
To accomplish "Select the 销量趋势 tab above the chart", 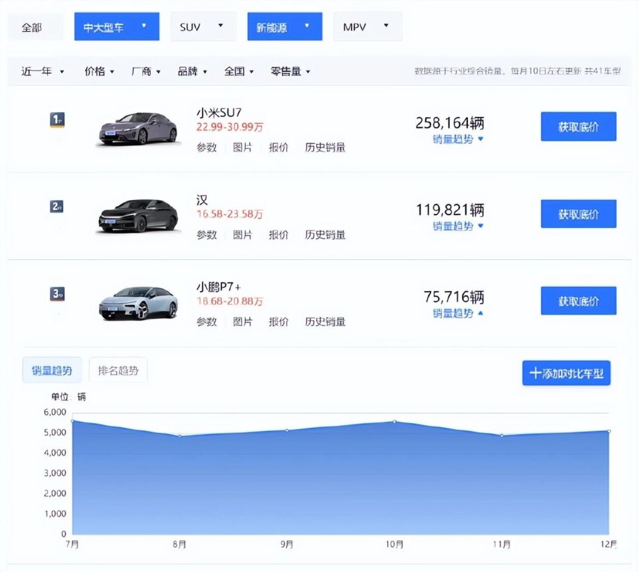I will pos(52,369).
